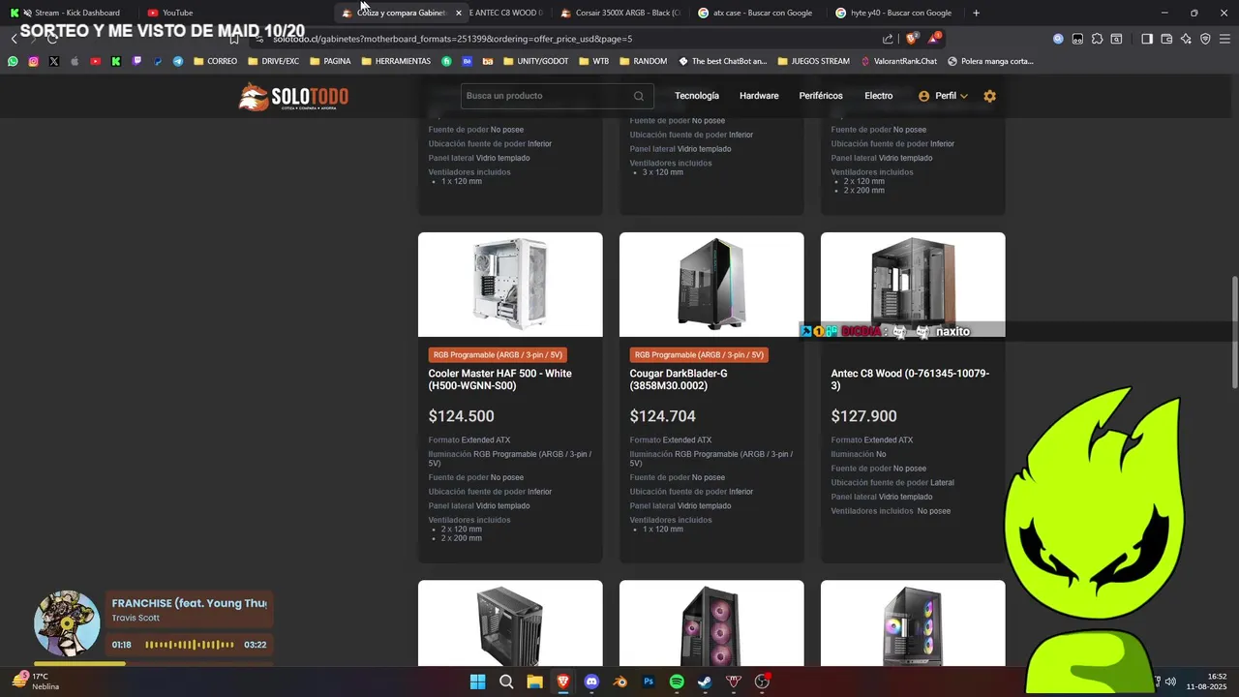The width and height of the screenshot is (1239, 697).
Task: Expand the Perfil dropdown menu
Action: (943, 96)
